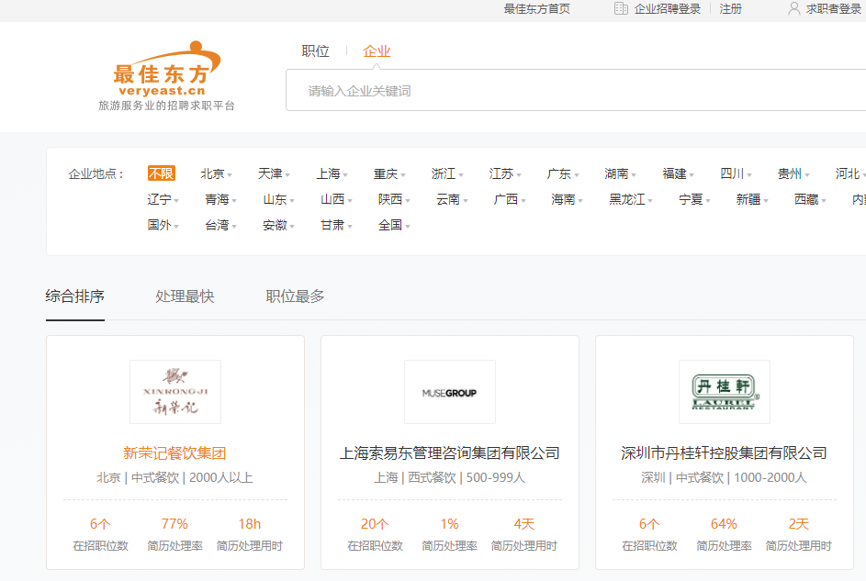Viewport: 866px width, 581px height.
Task: Expand the 广西 location dropdown
Action: pyautogui.click(x=509, y=199)
